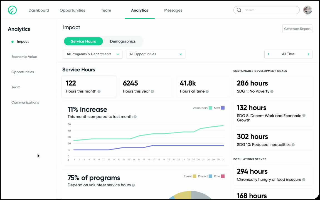Click the 75% of programs heading
Image resolution: width=320 pixels, height=200 pixels.
[94, 178]
